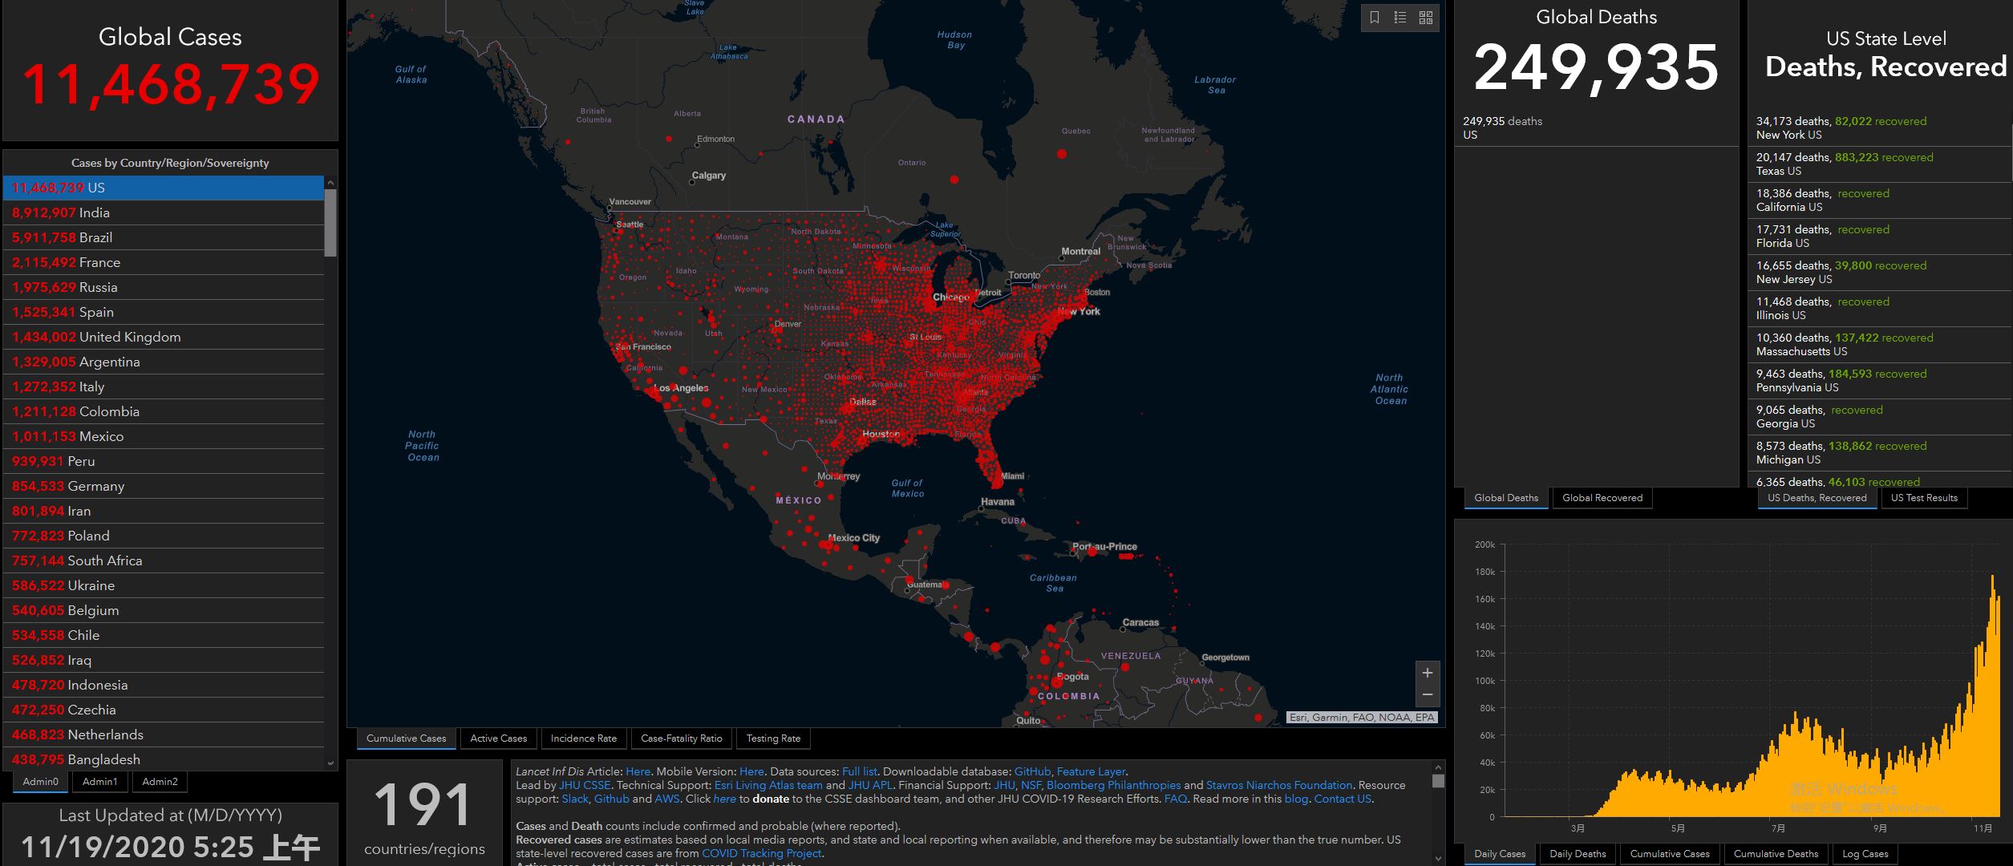
Task: Switch to Admin2 level tab
Action: [160, 781]
